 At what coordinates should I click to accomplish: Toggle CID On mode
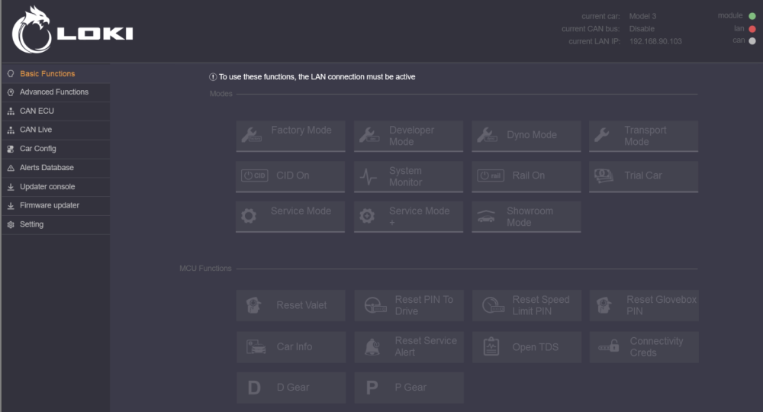coord(290,176)
